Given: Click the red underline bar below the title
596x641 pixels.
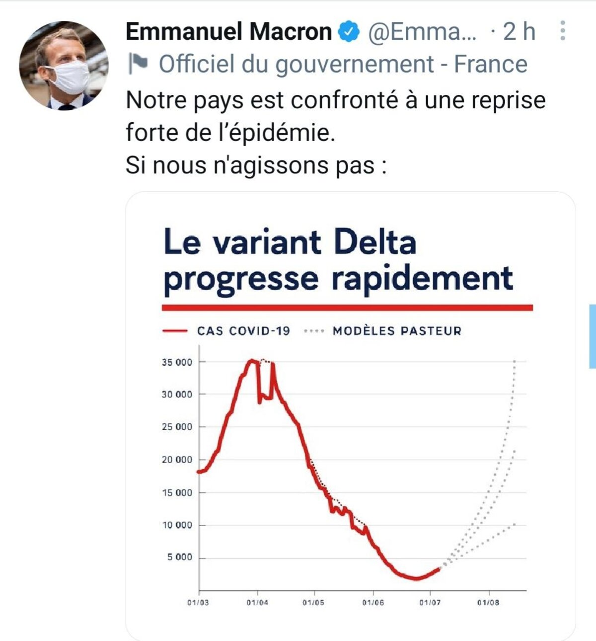Looking at the screenshot, I should click(347, 308).
